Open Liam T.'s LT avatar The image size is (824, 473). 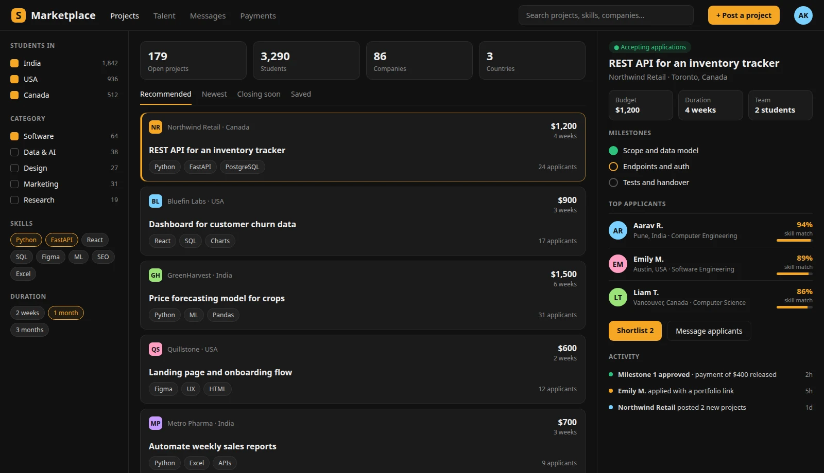(618, 298)
